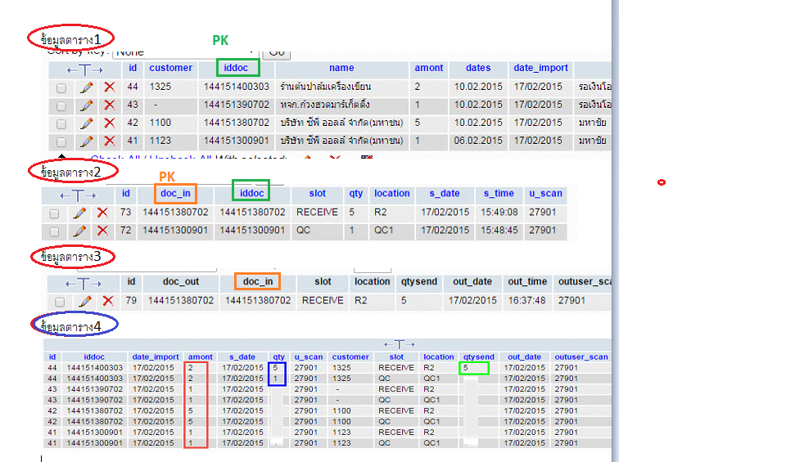Tick the checkbox for row id 44

pyautogui.click(x=61, y=87)
